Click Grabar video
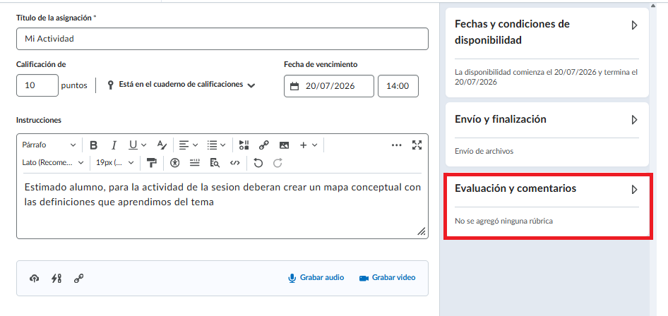The image size is (668, 316). click(387, 278)
